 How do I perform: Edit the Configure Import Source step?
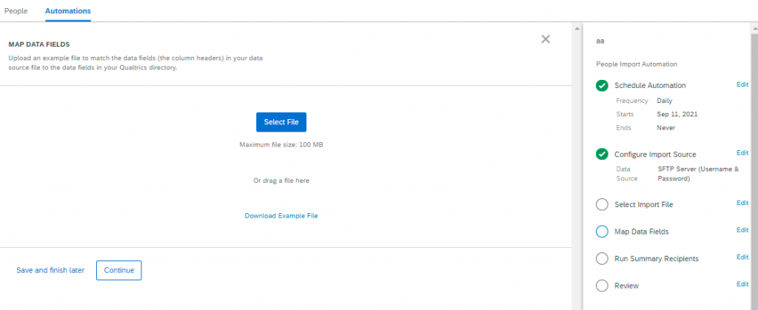(742, 153)
